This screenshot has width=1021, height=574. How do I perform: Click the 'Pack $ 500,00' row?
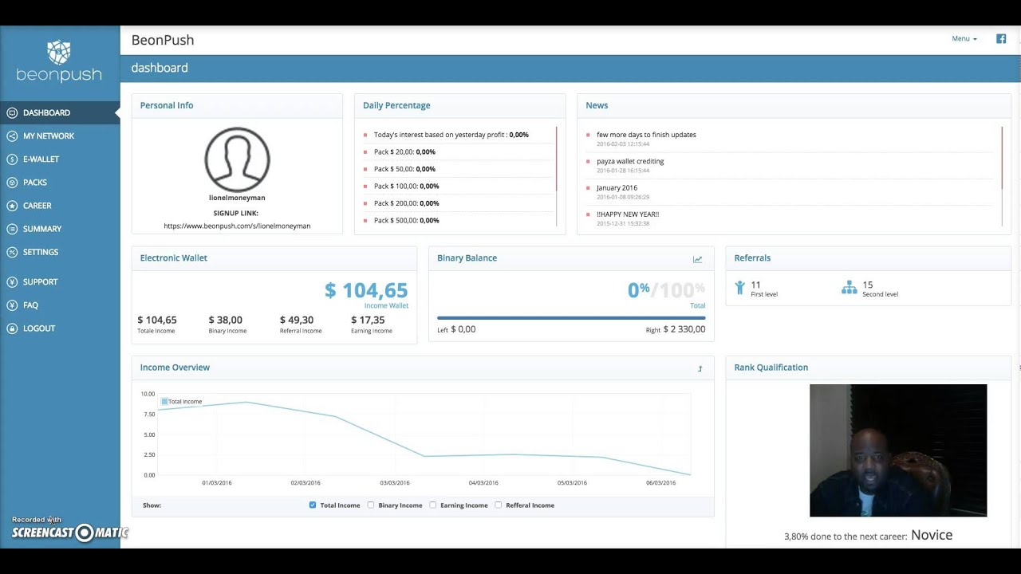click(x=458, y=220)
